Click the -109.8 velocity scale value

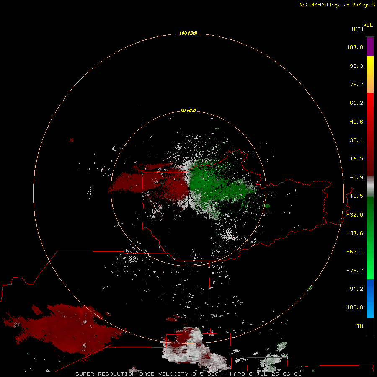[x=353, y=307]
